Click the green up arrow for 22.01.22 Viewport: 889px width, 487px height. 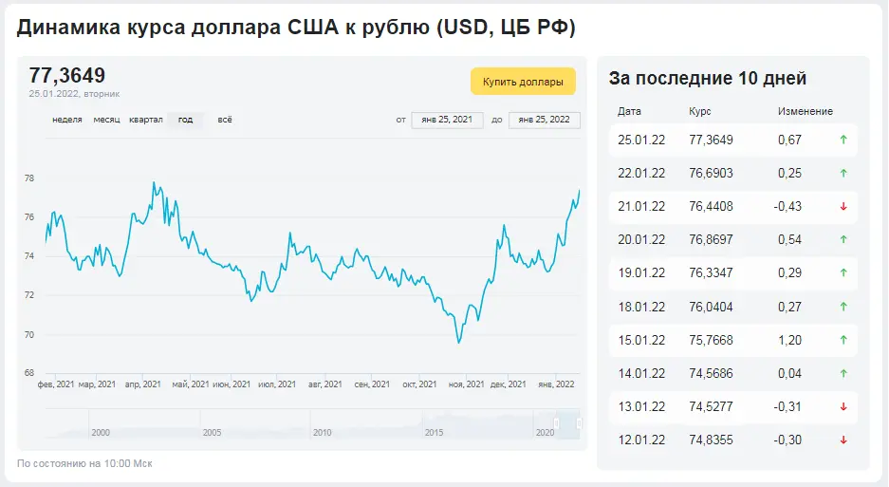[843, 173]
